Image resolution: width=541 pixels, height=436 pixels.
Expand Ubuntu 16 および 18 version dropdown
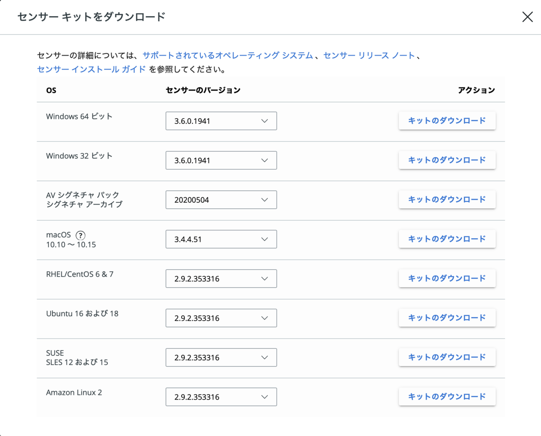pos(221,318)
